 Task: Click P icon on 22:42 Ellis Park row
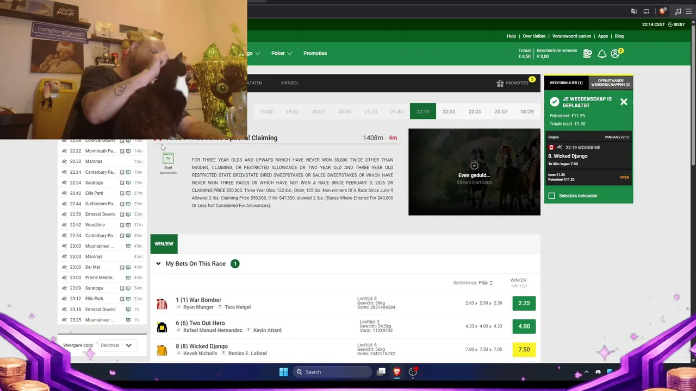(x=122, y=193)
